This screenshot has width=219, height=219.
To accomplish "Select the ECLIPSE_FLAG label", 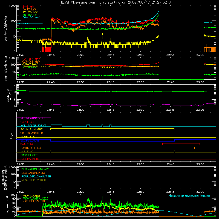I will 30,140.
